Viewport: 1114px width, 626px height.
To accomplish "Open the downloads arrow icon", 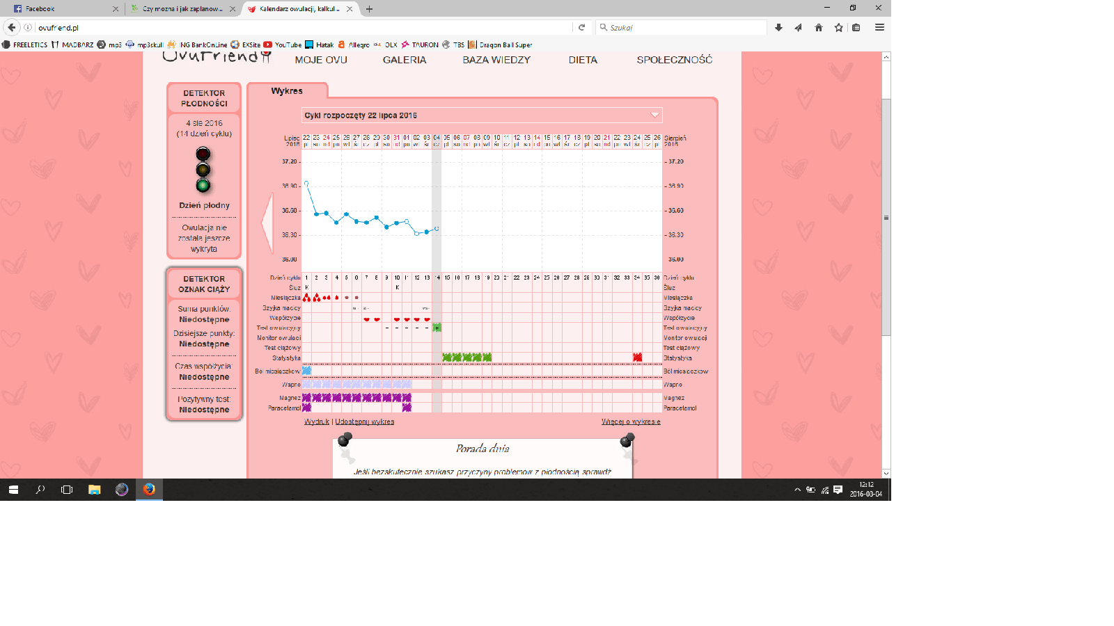I will click(778, 27).
